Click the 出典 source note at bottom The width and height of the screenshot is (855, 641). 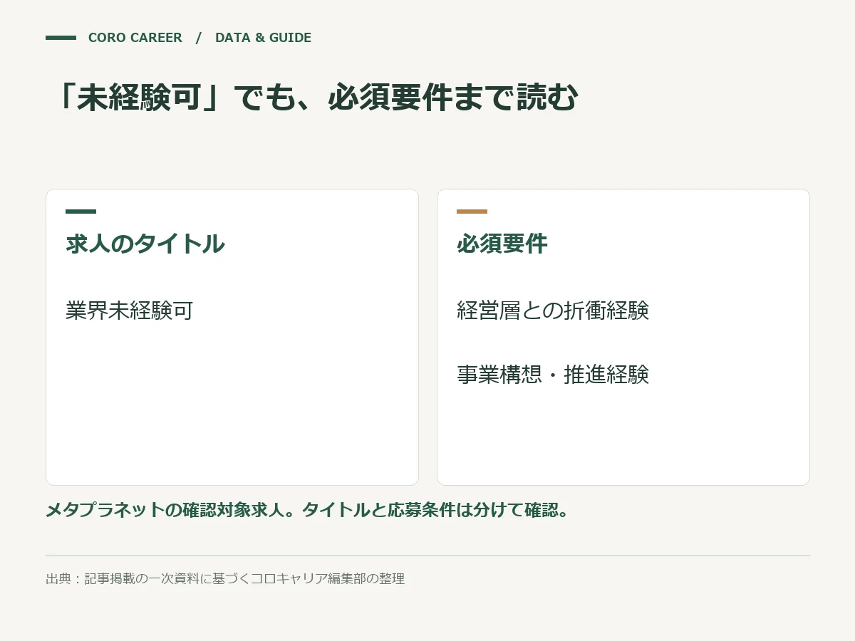pyautogui.click(x=225, y=578)
